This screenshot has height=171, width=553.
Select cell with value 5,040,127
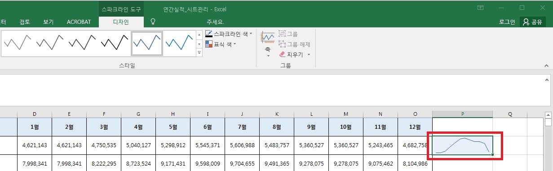tap(138, 145)
